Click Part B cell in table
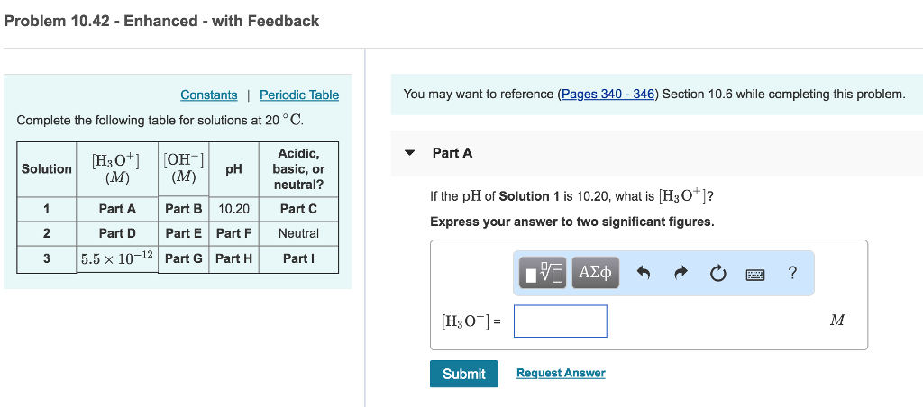The width and height of the screenshot is (923, 407). pyautogui.click(x=184, y=209)
